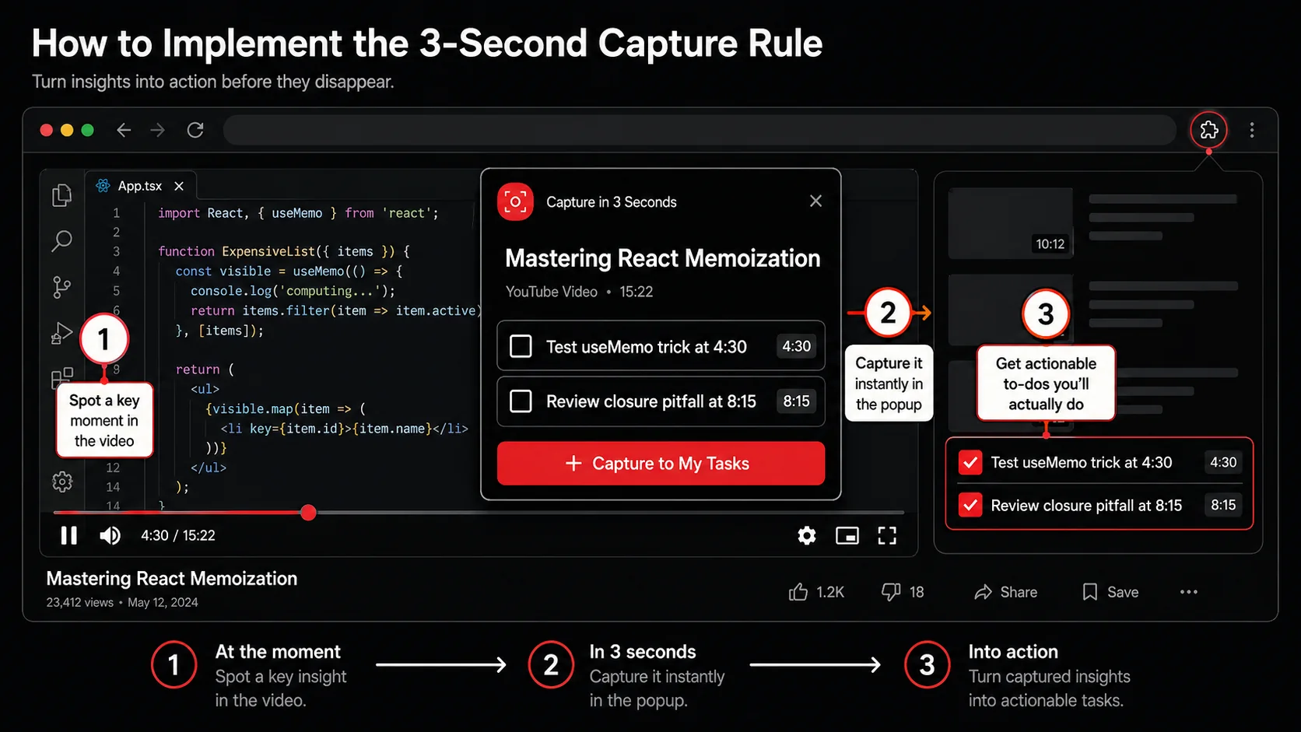The width and height of the screenshot is (1301, 732).
Task: Open Source Control branch icon in sidebar
Action: tap(61, 287)
